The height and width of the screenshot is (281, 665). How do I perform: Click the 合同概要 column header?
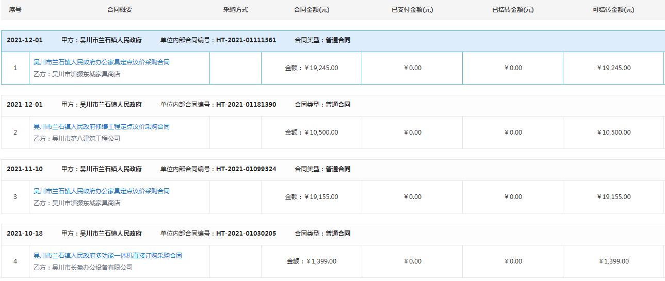(119, 10)
